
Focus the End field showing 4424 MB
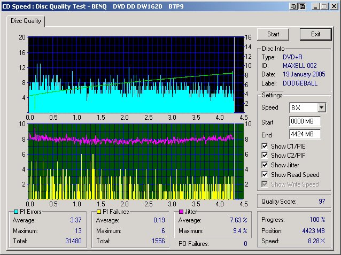pyautogui.click(x=305, y=134)
